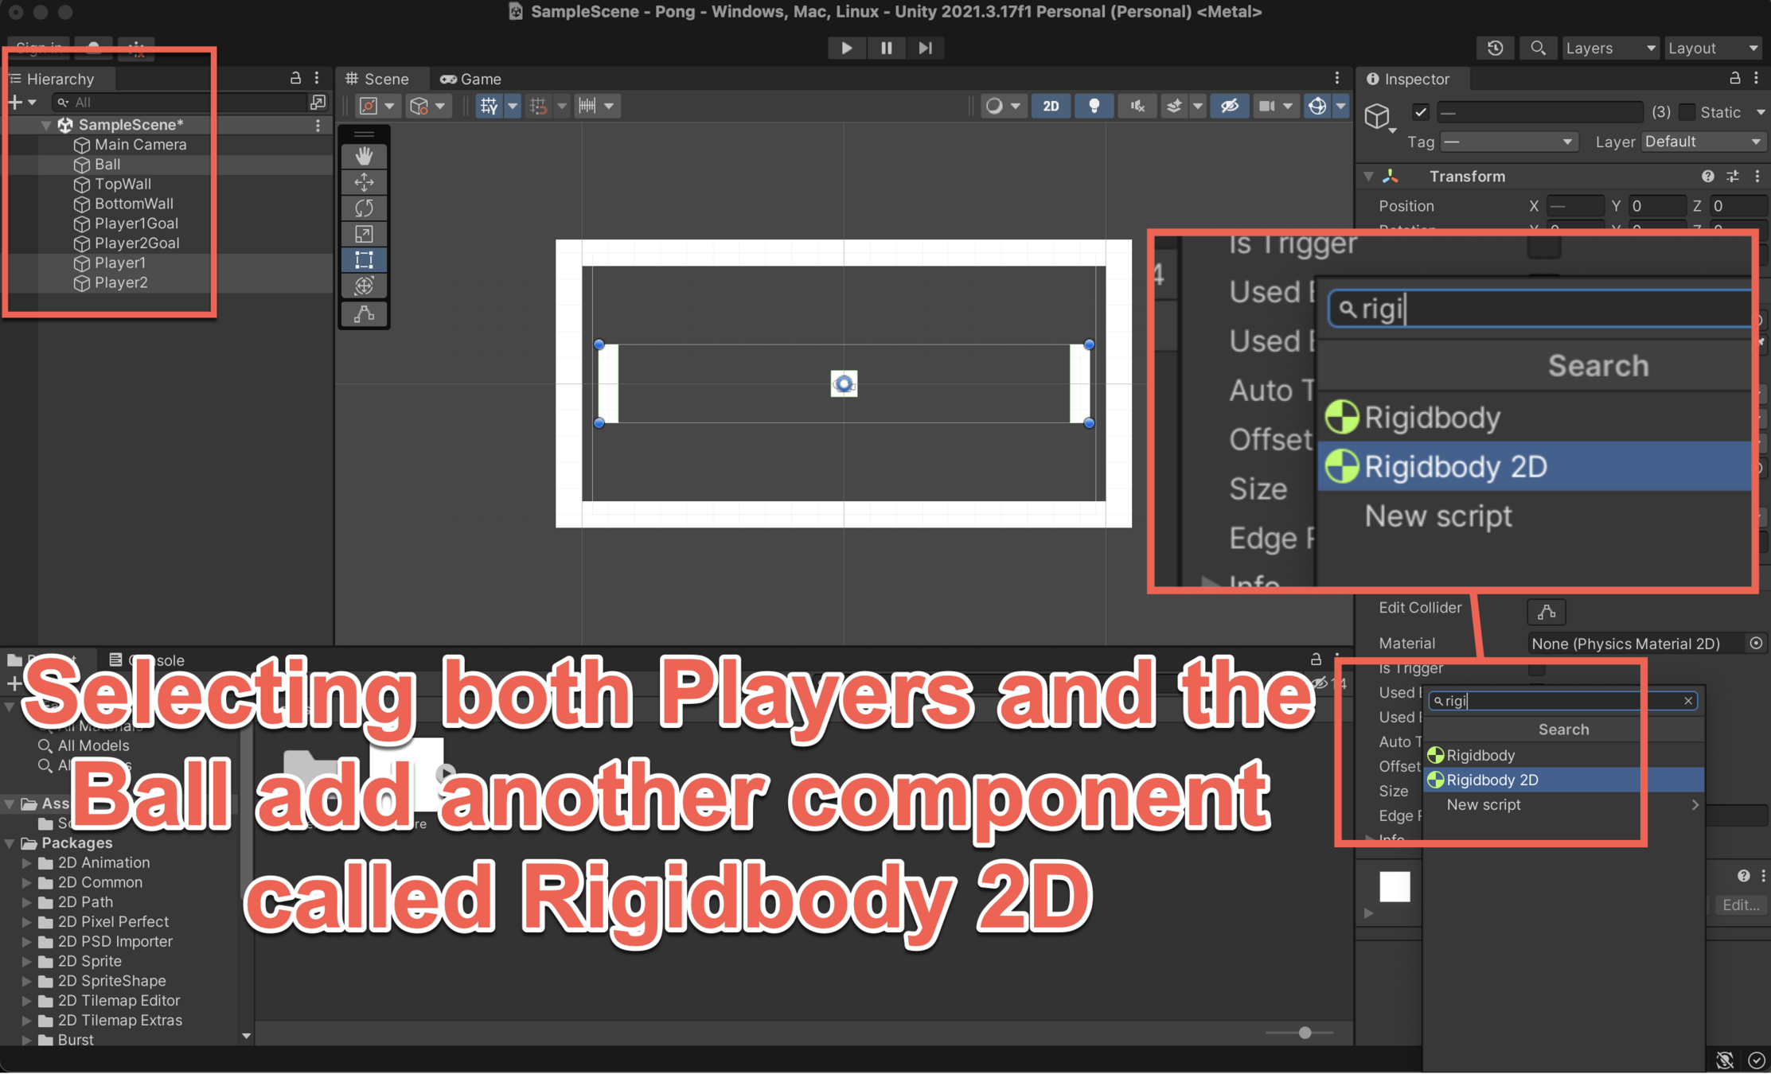Open the Layer Default dropdown
1771x1074 pixels.
1702,142
